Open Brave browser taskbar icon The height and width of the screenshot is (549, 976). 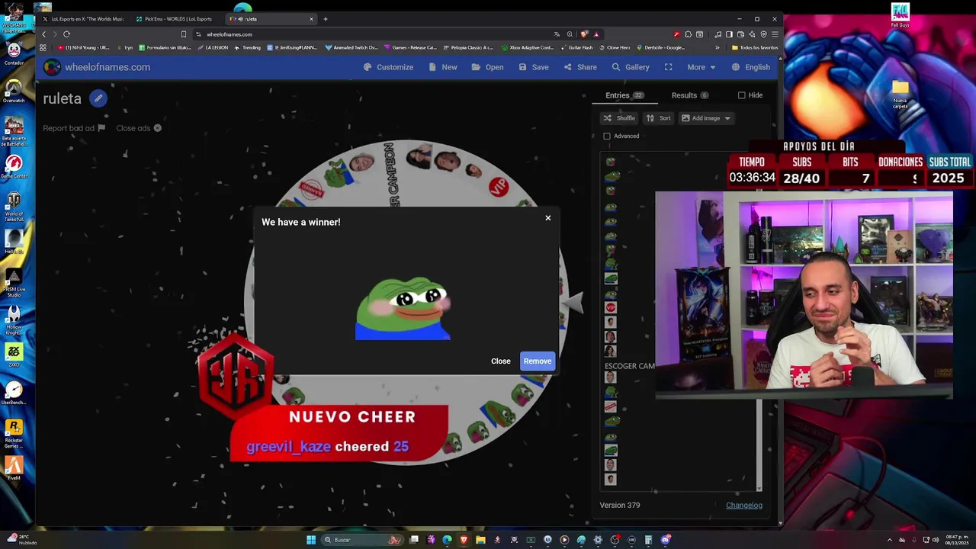[x=464, y=540]
